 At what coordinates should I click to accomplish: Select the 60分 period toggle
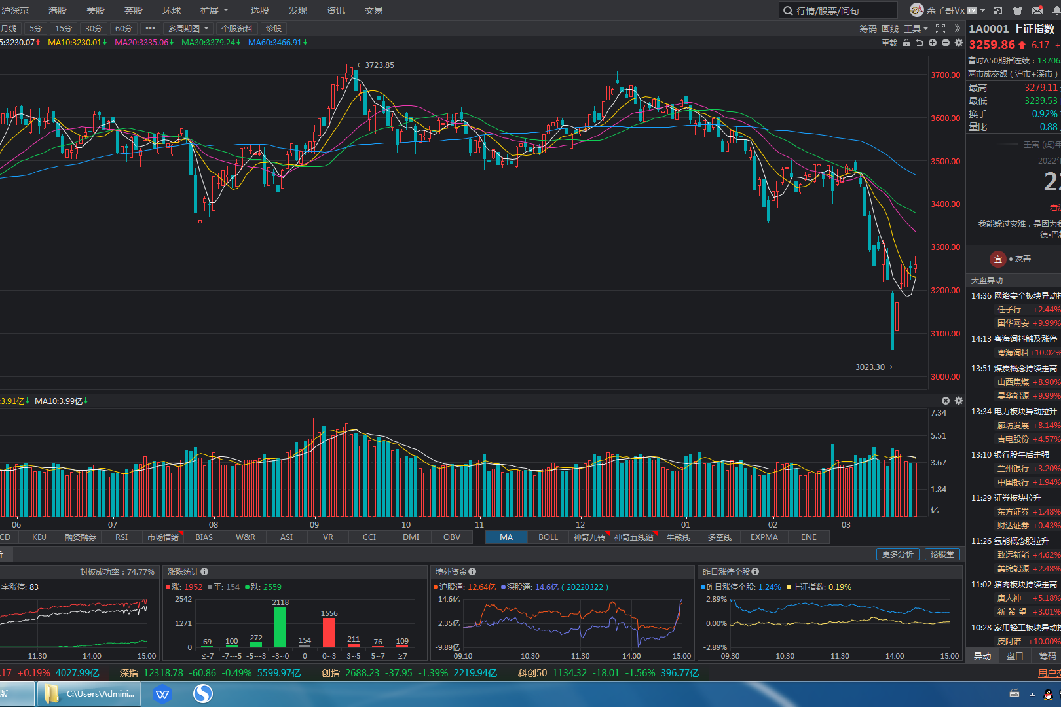pyautogui.click(x=123, y=29)
